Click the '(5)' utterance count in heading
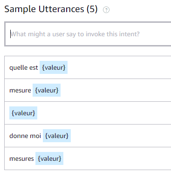The width and height of the screenshot is (171, 171). 92,9
